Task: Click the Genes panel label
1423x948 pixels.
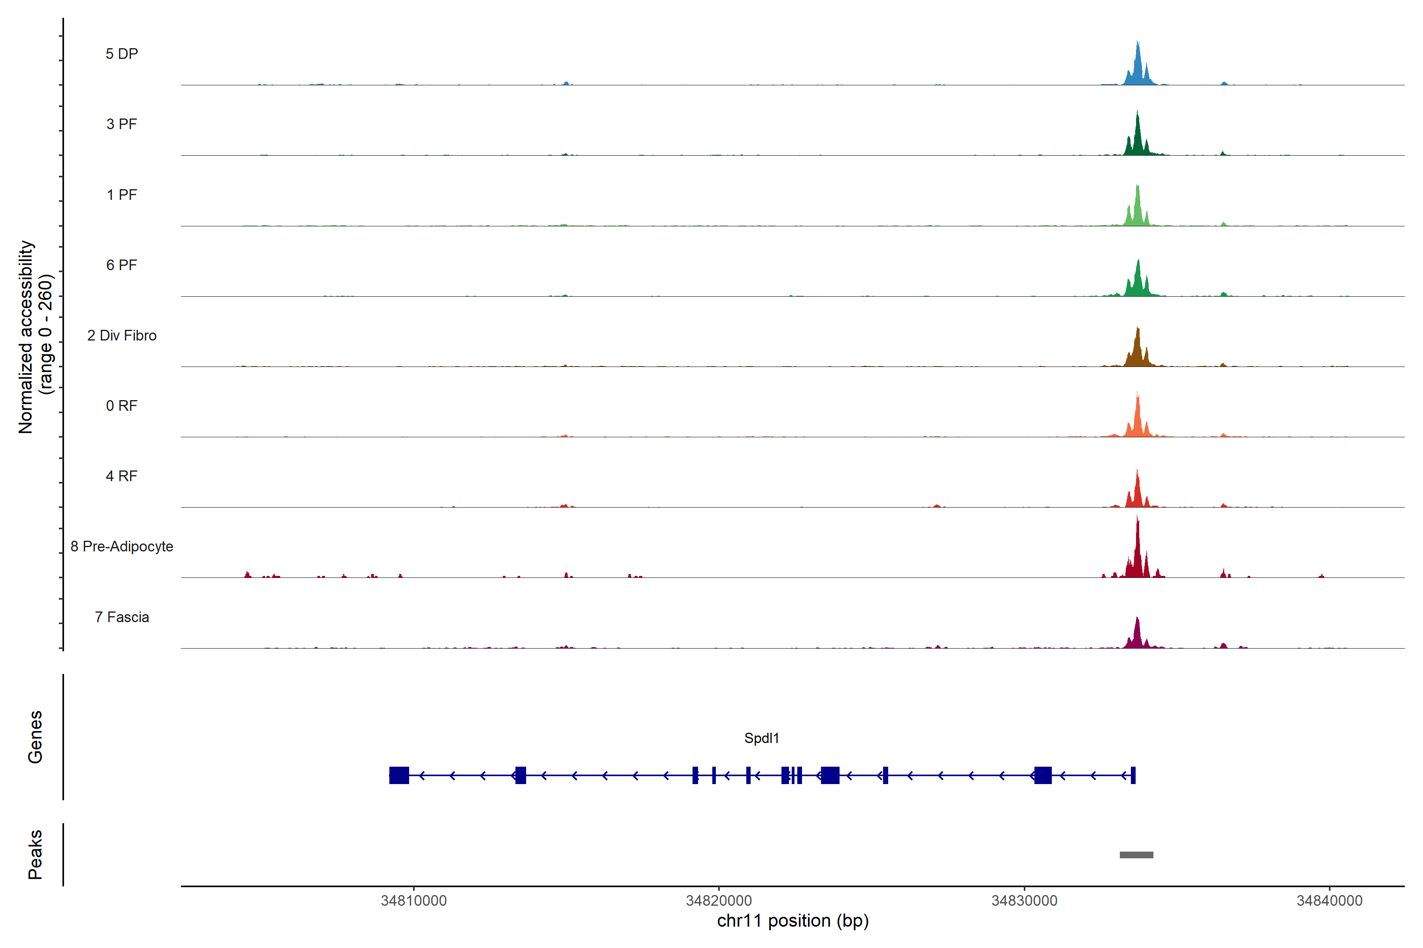Action: pos(35,737)
